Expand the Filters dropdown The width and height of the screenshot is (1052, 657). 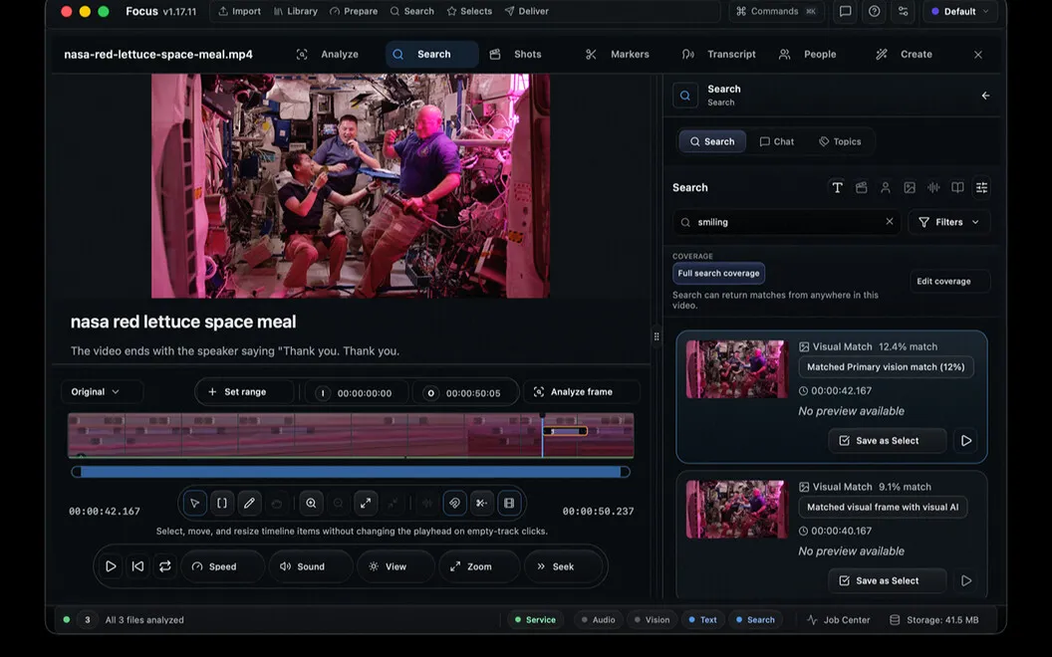pos(948,222)
